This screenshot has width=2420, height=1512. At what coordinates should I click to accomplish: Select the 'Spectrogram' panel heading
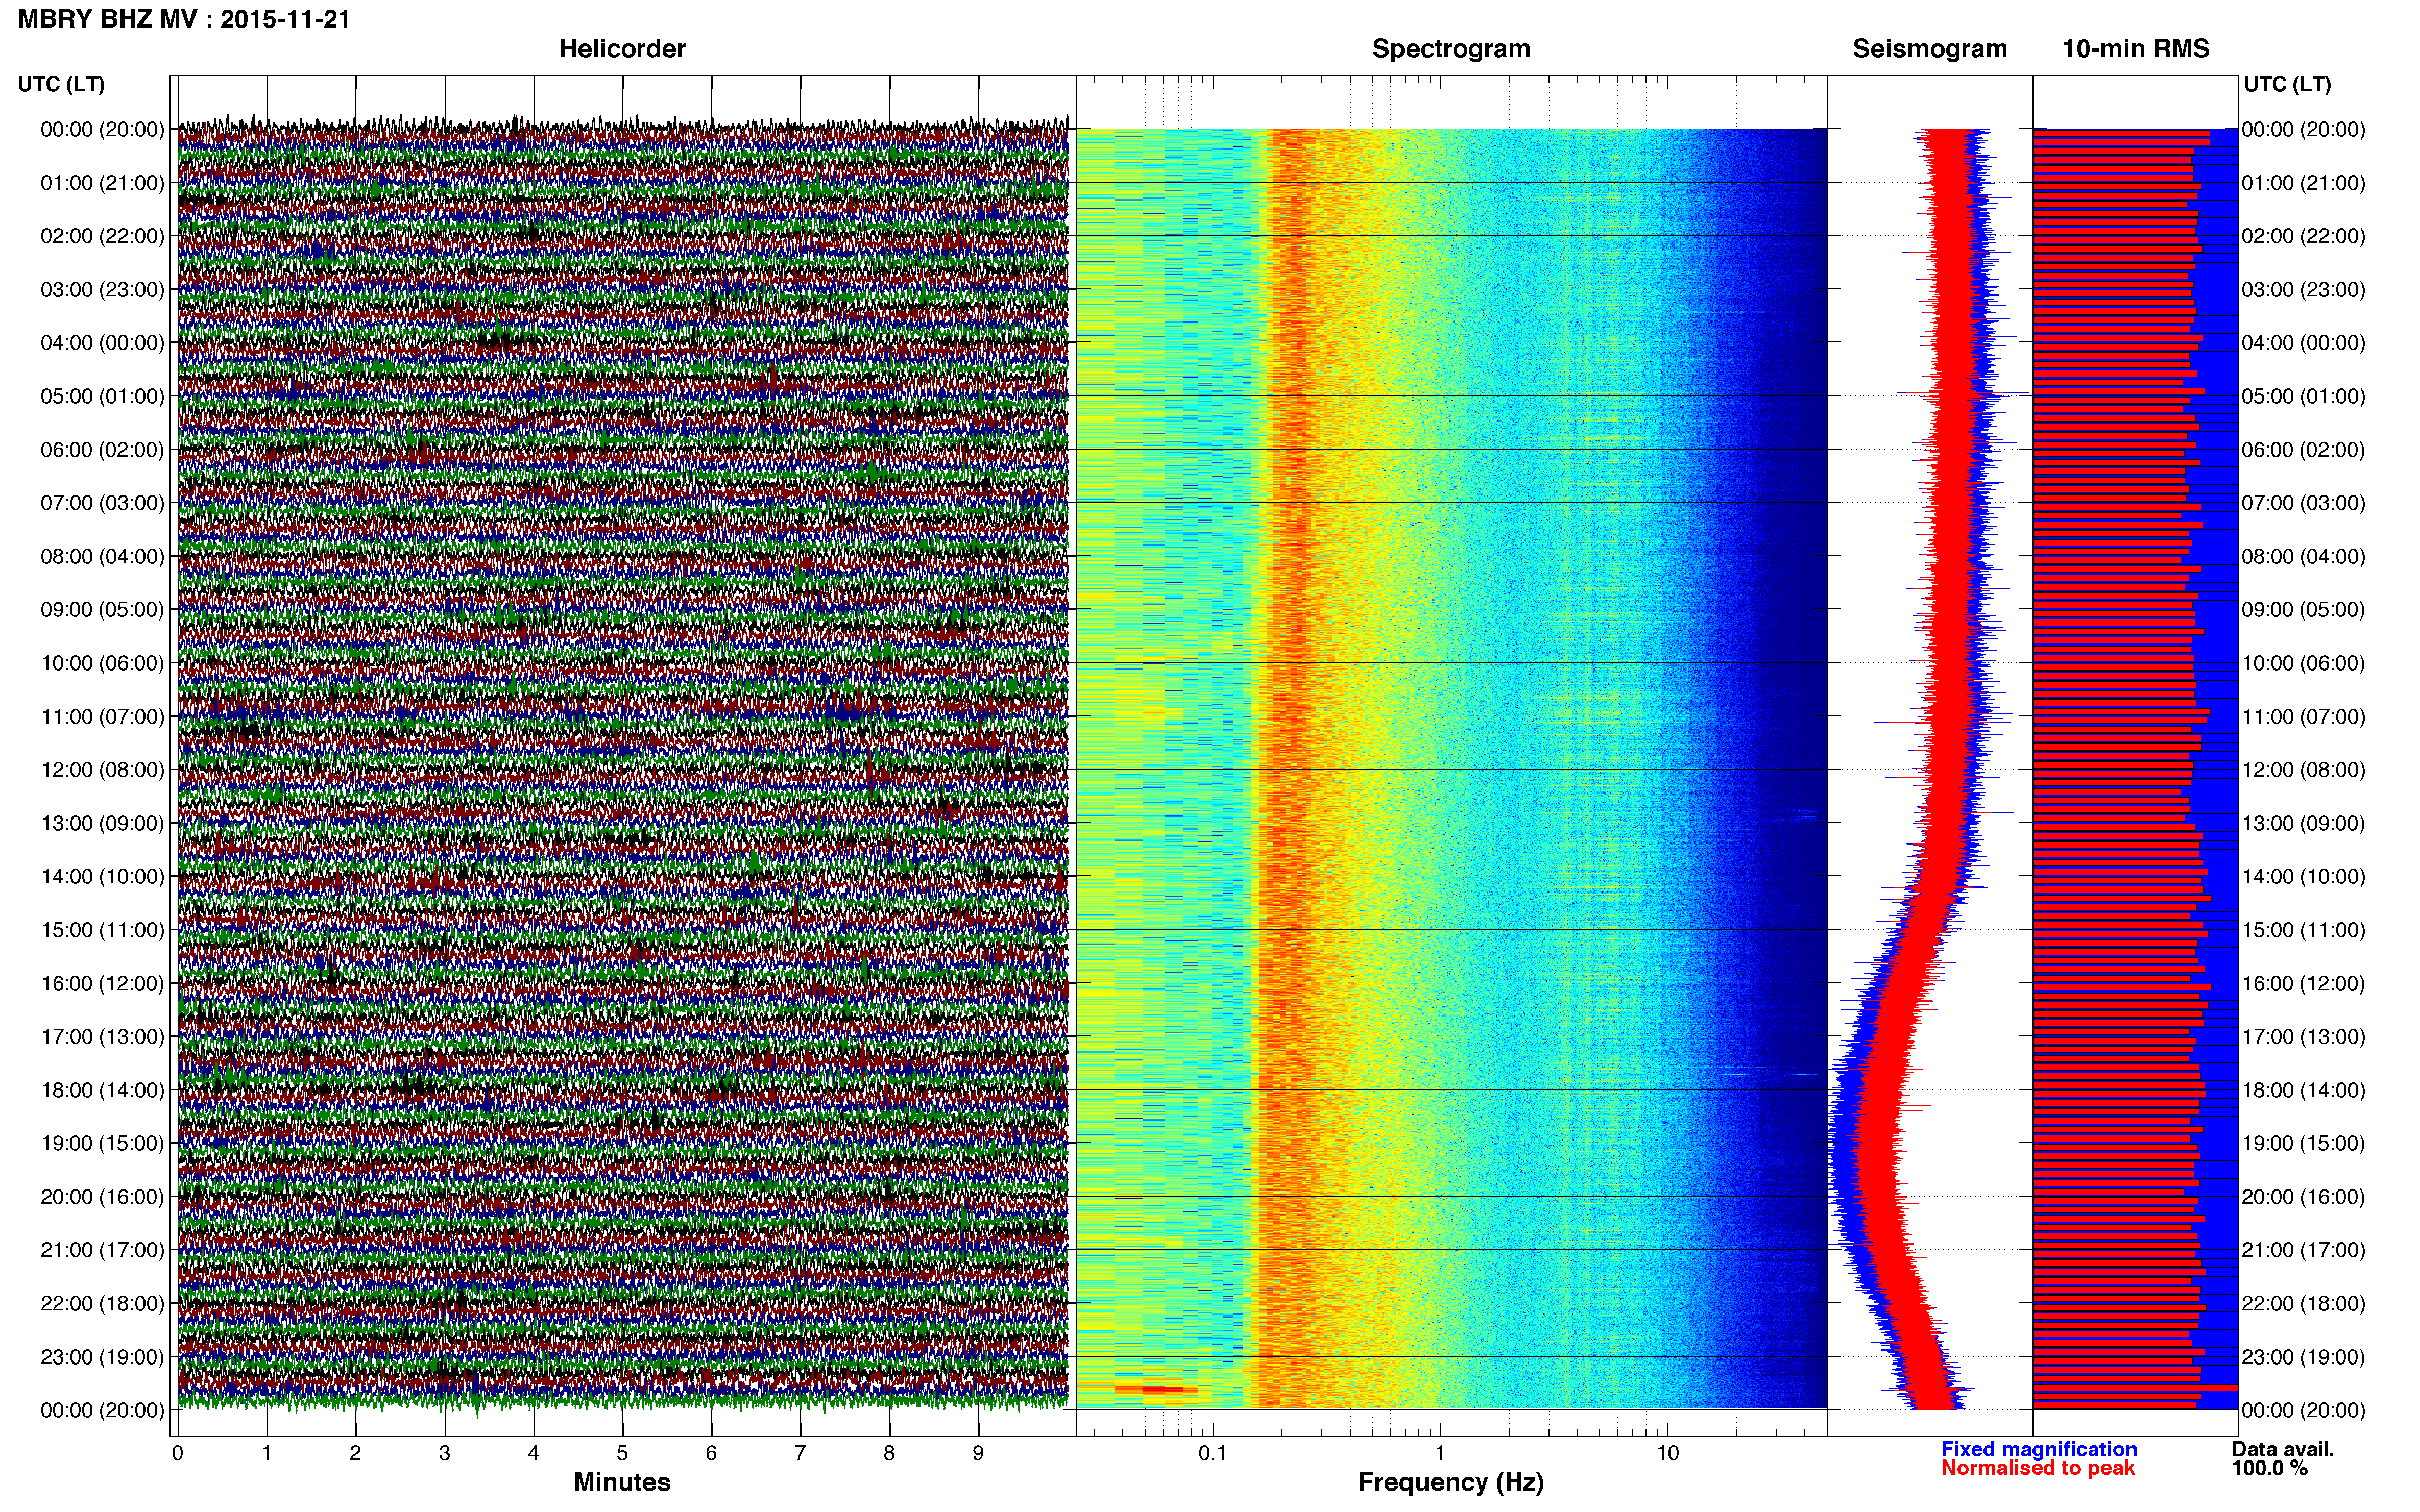(1450, 48)
